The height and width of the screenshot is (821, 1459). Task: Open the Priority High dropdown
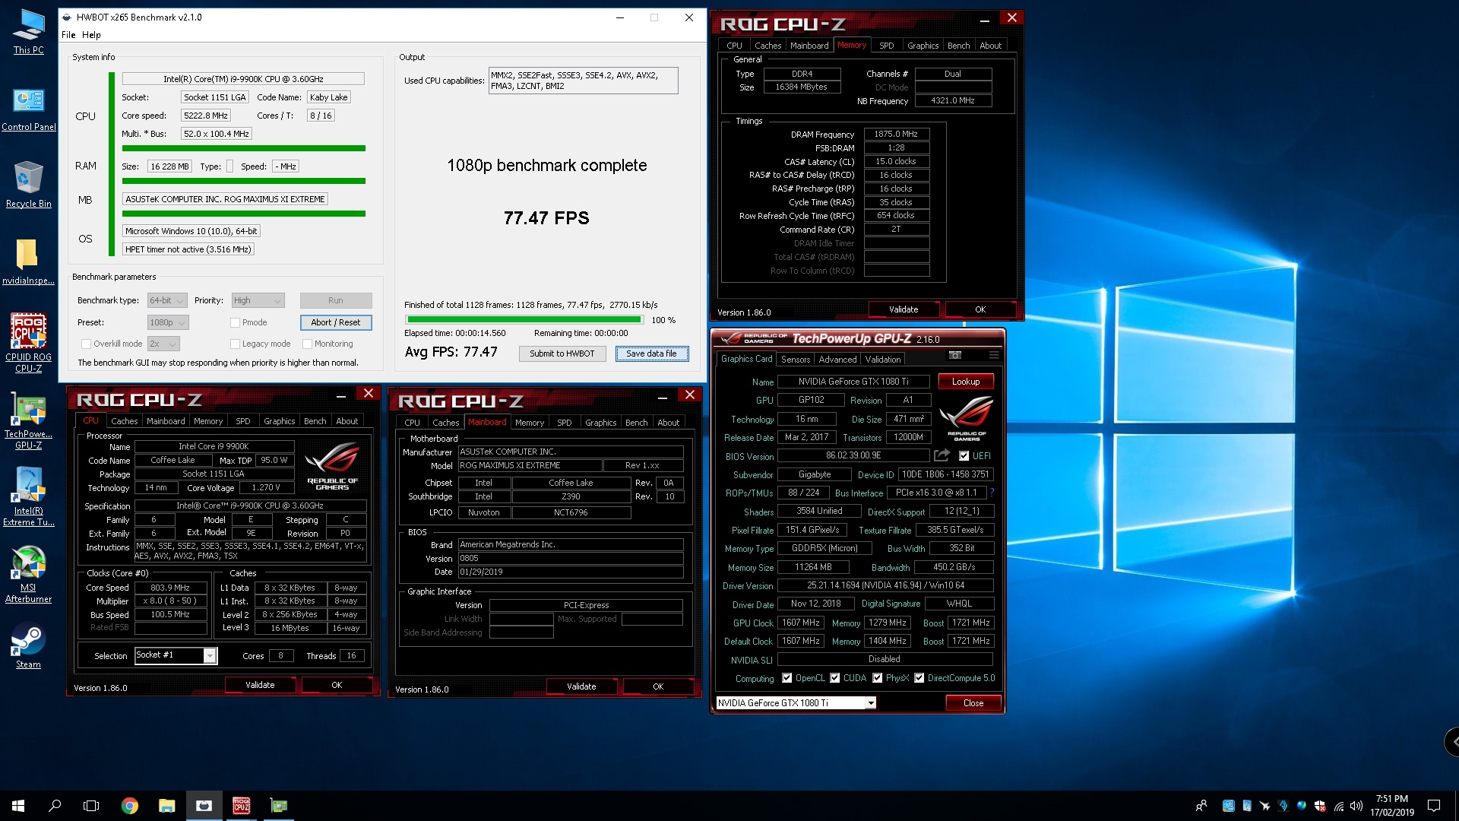tap(258, 300)
